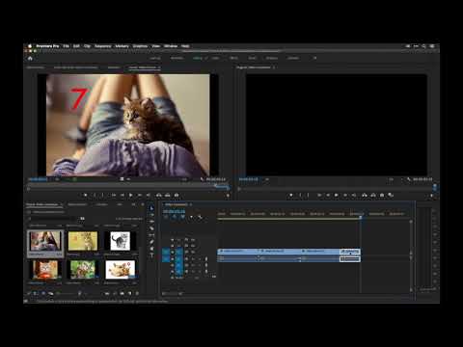
Task: Click timeline playhead marker on ruler
Action: pos(361,218)
